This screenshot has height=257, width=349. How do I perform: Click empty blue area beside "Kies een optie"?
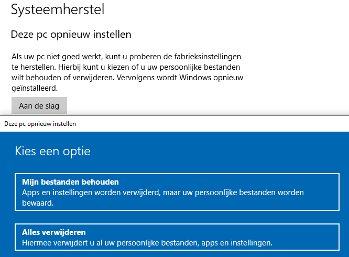click(236, 152)
